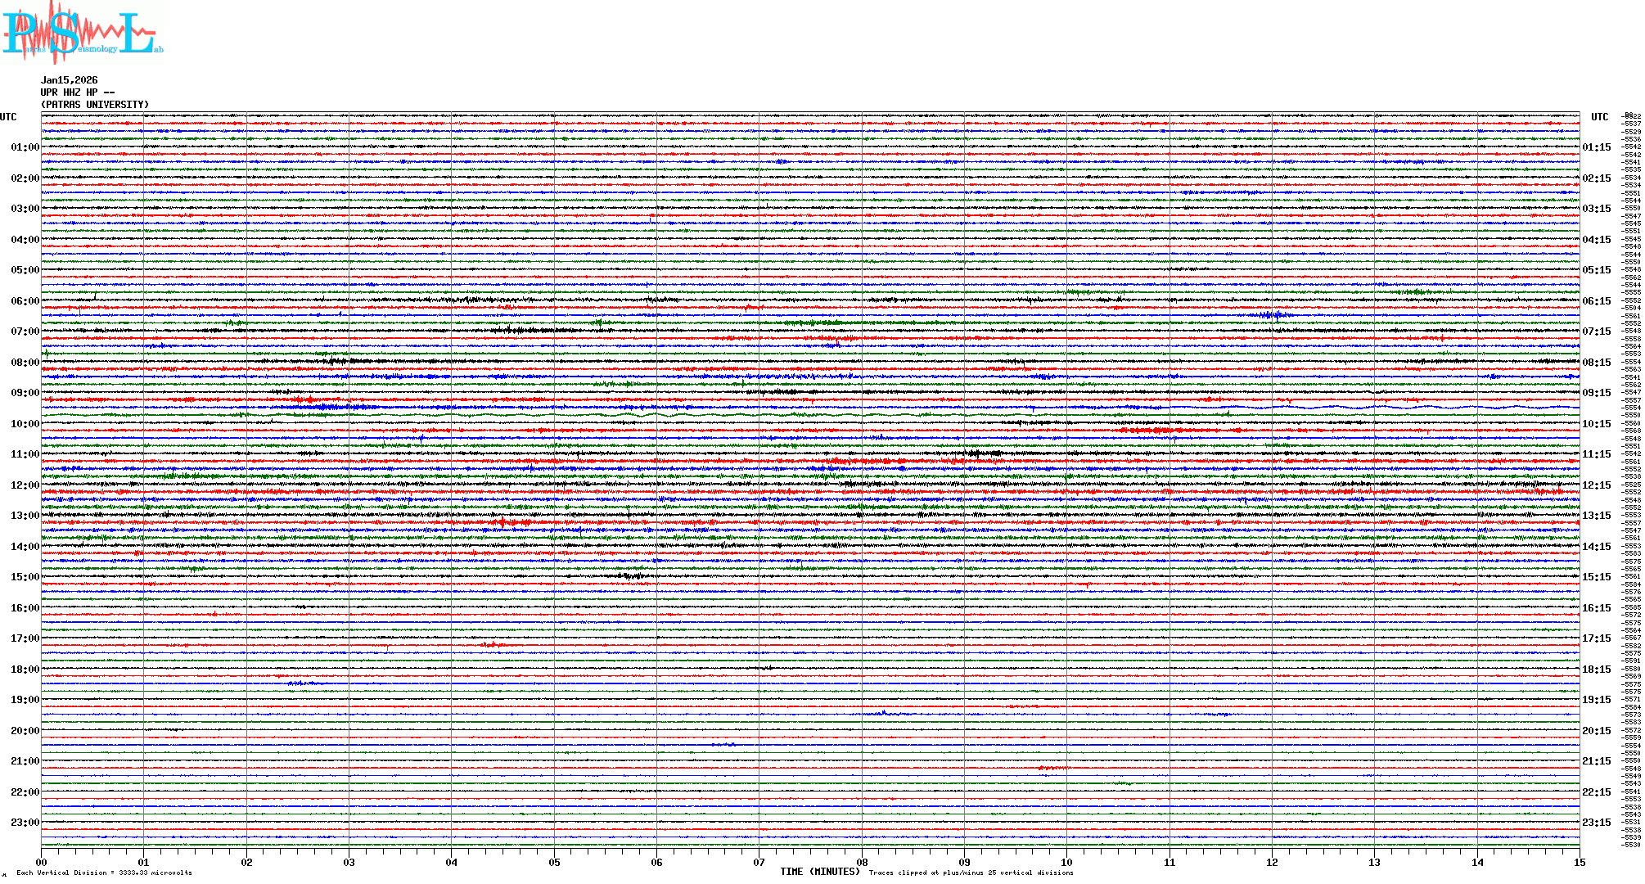Click the 15 minute tick on bottom axis

[x=1579, y=862]
